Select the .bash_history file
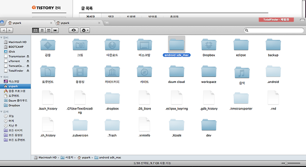This screenshot has width=306, height=167. point(48,98)
